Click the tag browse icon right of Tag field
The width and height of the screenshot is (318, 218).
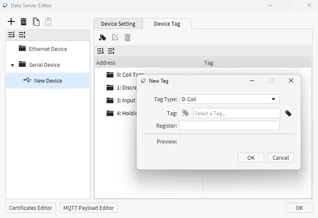[x=288, y=113]
